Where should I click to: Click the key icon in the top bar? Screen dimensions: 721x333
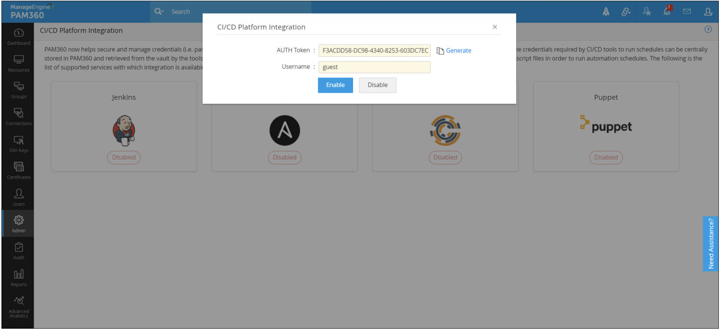(626, 12)
